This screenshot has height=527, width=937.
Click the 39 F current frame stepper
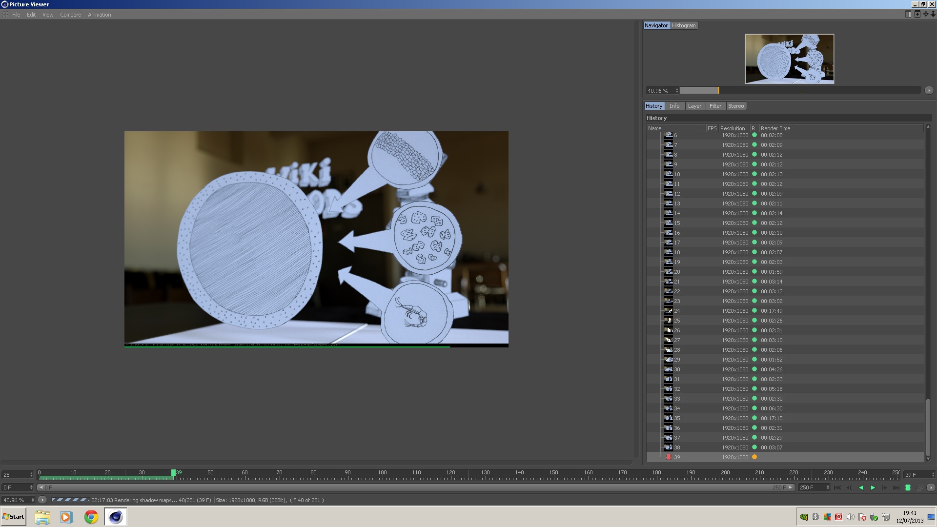click(x=933, y=474)
